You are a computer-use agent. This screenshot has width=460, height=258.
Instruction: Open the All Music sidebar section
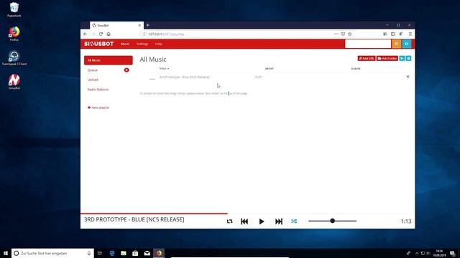pyautogui.click(x=109, y=60)
